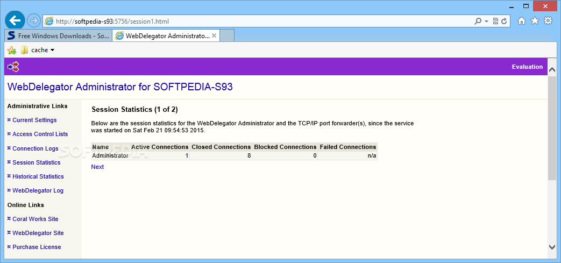
Task: Click the bullet icon beside Current Settings
Action: (x=9, y=120)
